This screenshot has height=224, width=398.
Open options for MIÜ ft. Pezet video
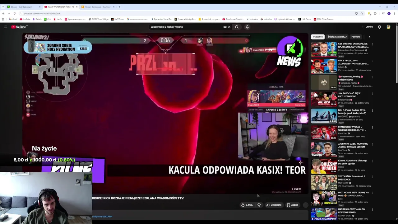[x=372, y=110]
